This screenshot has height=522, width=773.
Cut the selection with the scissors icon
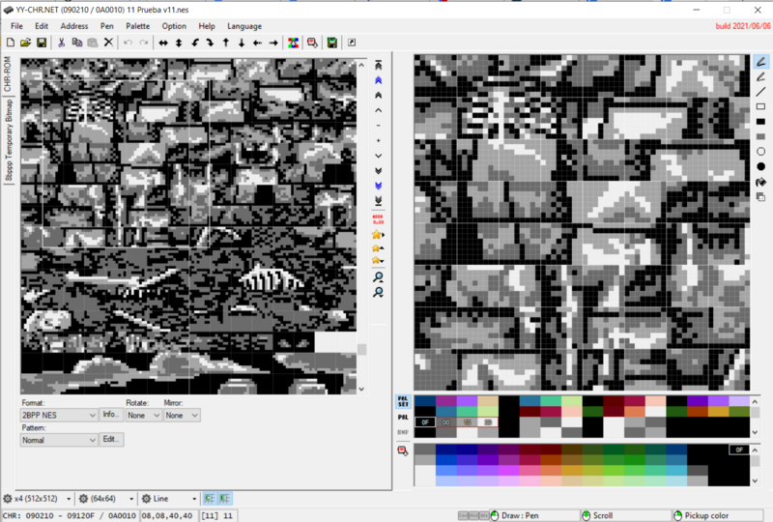61,43
